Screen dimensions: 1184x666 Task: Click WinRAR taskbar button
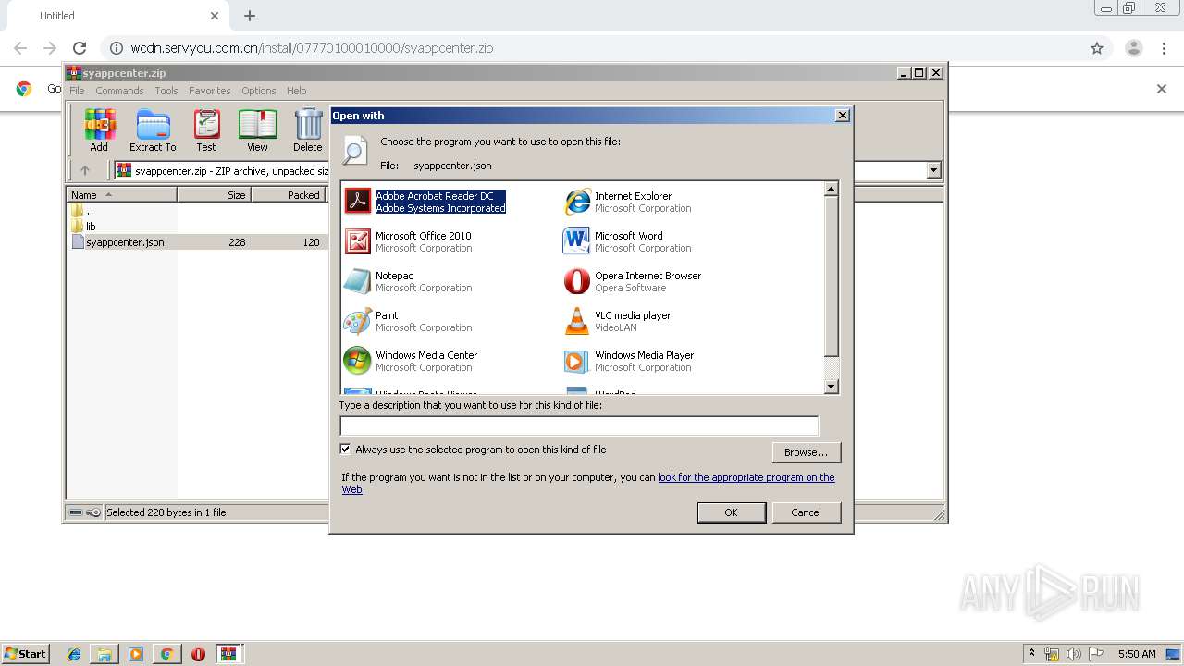click(228, 654)
